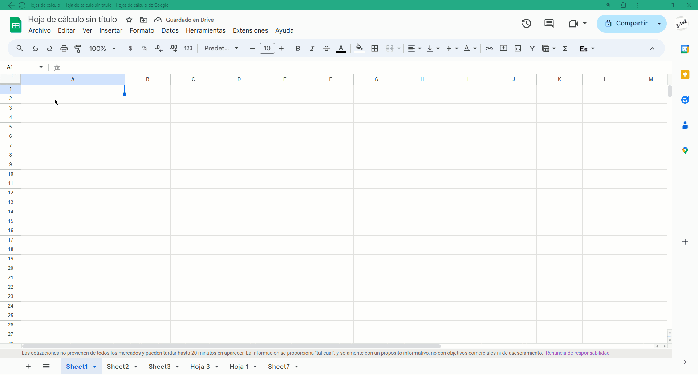The height and width of the screenshot is (375, 698).
Task: Click the print icon
Action: tap(64, 49)
